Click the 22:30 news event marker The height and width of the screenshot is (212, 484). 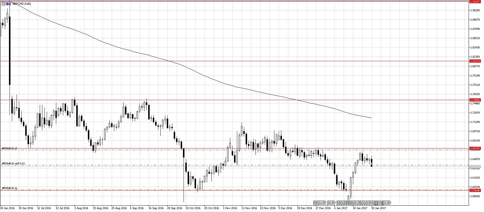click(387, 203)
